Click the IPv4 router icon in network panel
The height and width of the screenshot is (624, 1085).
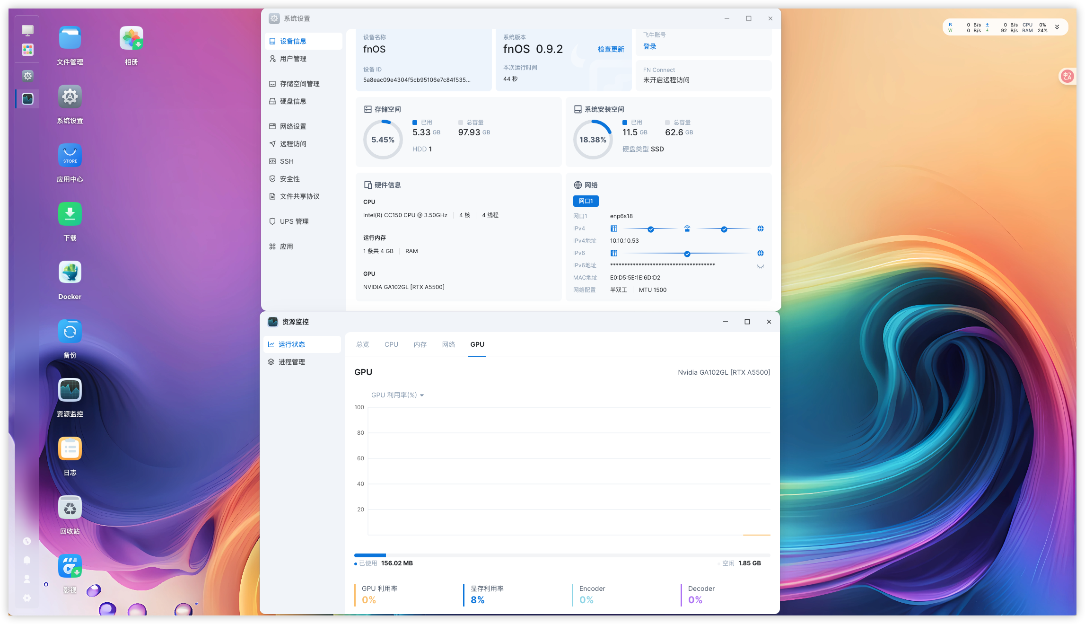click(x=687, y=229)
